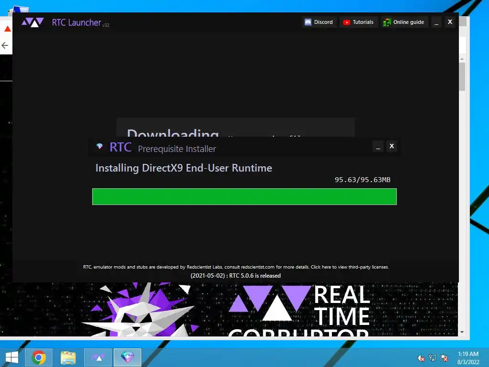
Task: Click the taskbar clock showing 1:19 AM
Action: click(x=468, y=358)
